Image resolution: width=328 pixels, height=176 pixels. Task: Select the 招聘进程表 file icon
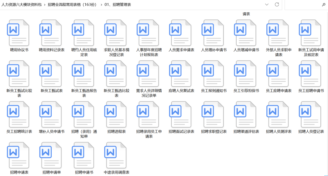[x=115, y=115]
